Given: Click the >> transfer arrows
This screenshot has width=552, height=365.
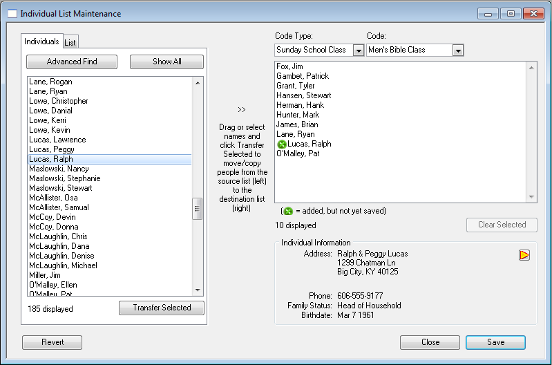Looking at the screenshot, I should (241, 109).
